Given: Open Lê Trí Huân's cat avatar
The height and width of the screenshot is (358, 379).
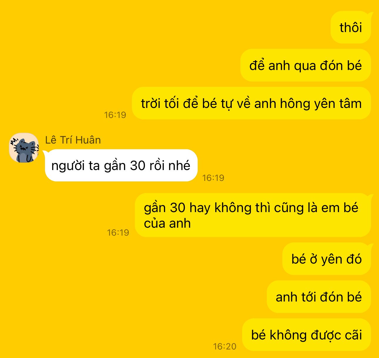Looking at the screenshot, I should pyautogui.click(x=24, y=148).
